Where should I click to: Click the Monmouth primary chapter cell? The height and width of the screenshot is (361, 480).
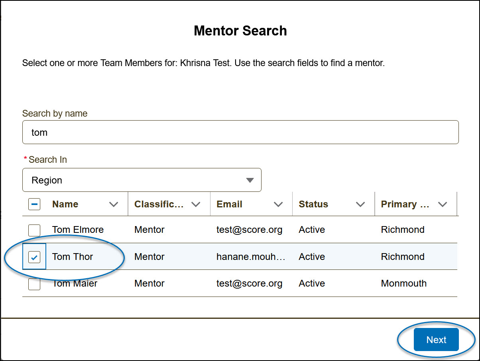[403, 284]
